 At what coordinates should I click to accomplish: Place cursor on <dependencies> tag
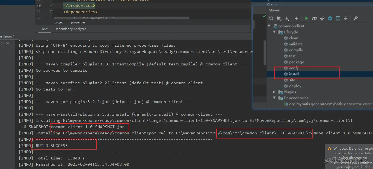coord(81,12)
